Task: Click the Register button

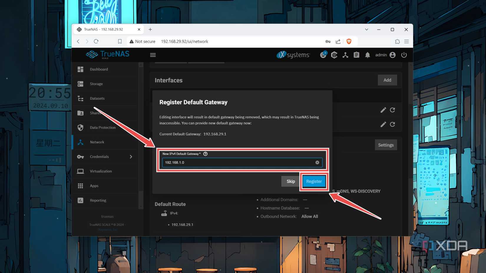Action: coord(314,181)
